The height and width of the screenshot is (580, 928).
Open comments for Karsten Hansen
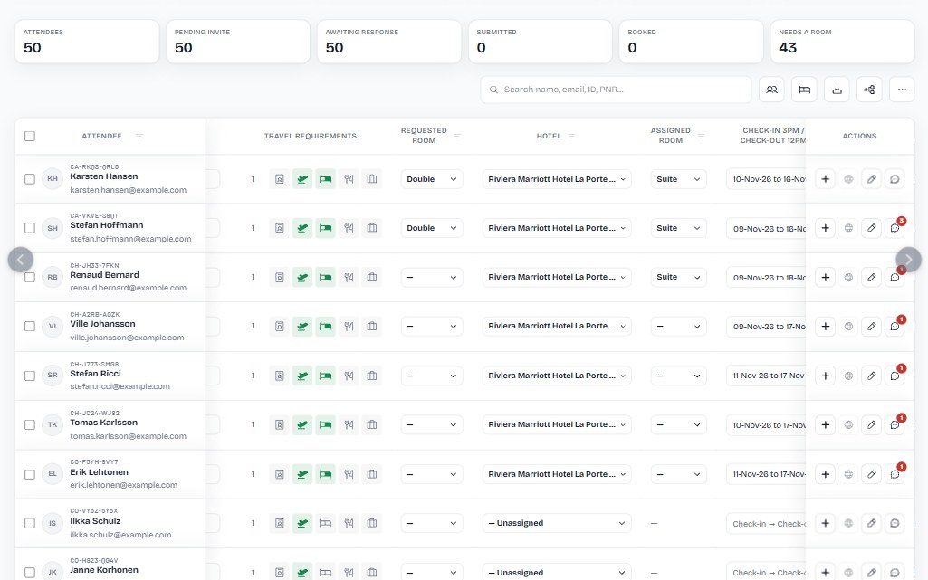pyautogui.click(x=895, y=179)
